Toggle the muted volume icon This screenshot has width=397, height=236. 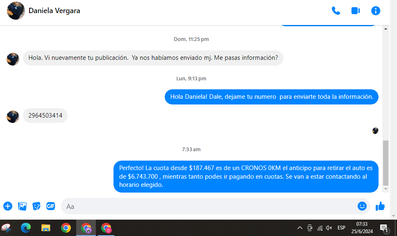pos(329,228)
